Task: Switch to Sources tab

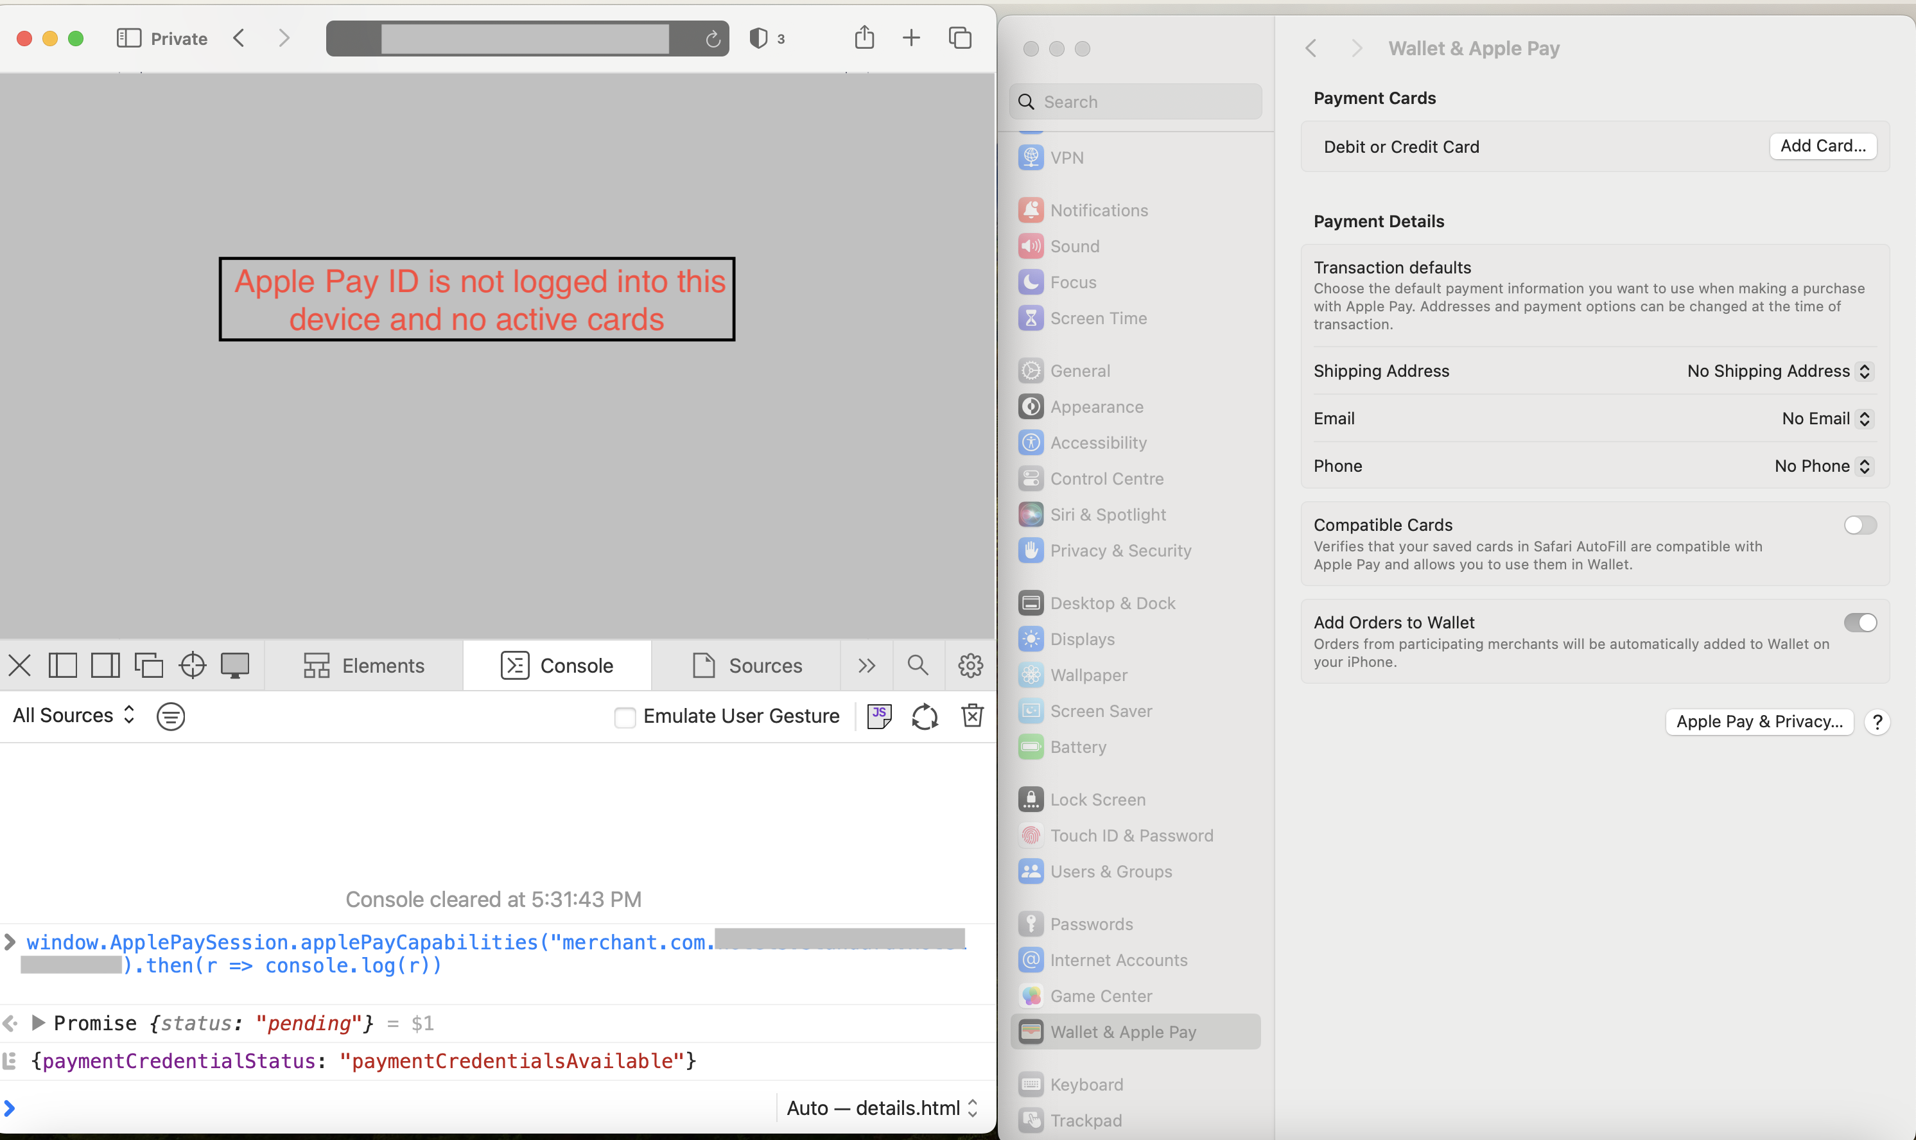Action: pyautogui.click(x=746, y=666)
